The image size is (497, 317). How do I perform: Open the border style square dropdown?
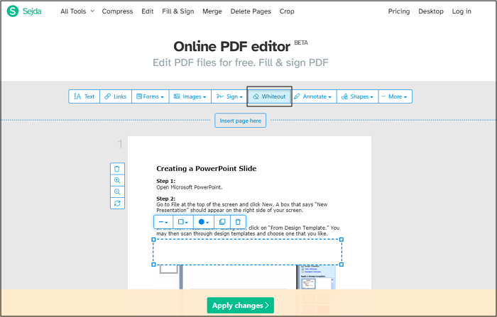pos(183,222)
